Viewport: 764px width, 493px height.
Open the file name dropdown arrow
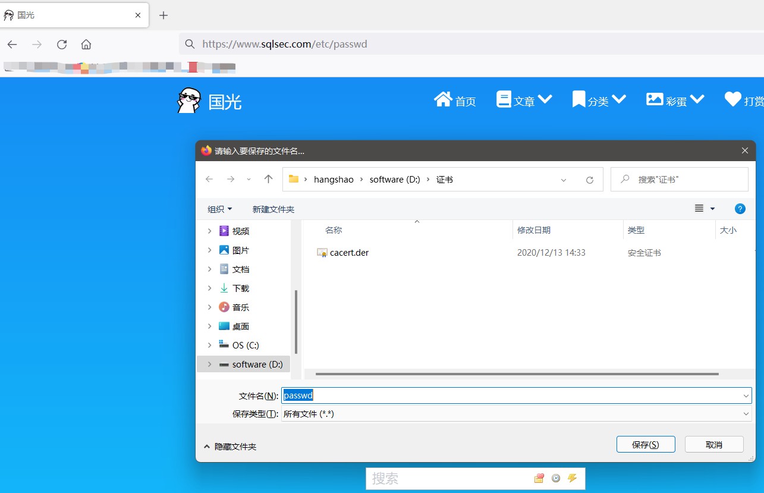[746, 395]
